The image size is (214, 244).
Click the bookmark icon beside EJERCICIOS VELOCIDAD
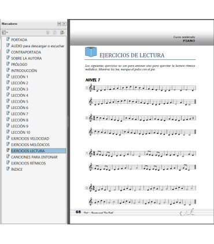(x=8, y=138)
